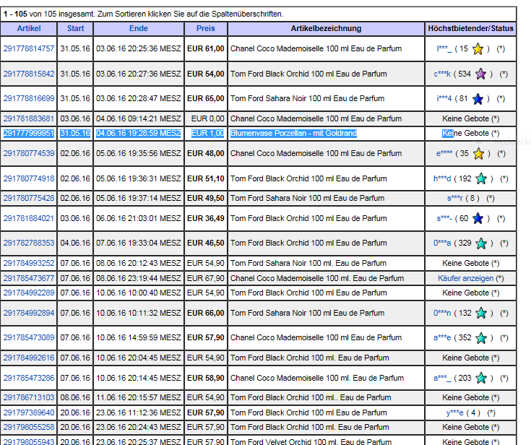The image size is (531, 445).
Task: Open article number 291780774918
Action: (x=29, y=178)
